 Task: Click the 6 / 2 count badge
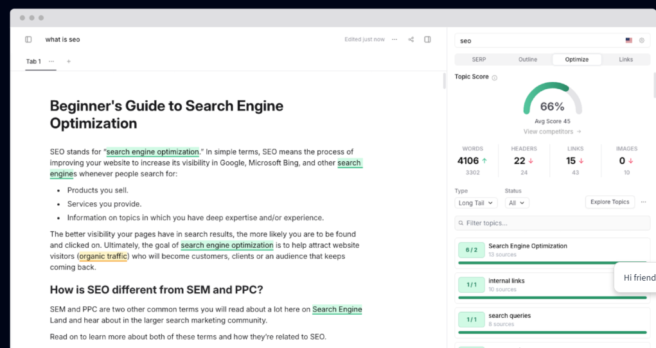tap(472, 250)
